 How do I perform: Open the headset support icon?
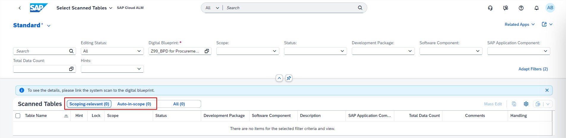[x=490, y=8]
